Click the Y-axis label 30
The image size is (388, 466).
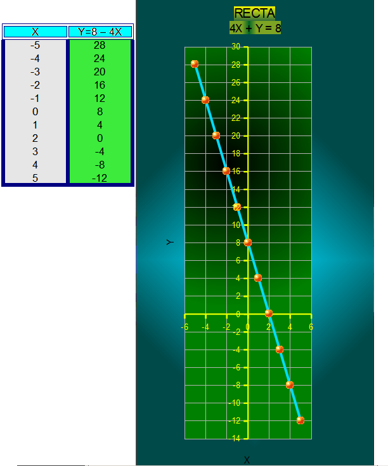coord(236,47)
